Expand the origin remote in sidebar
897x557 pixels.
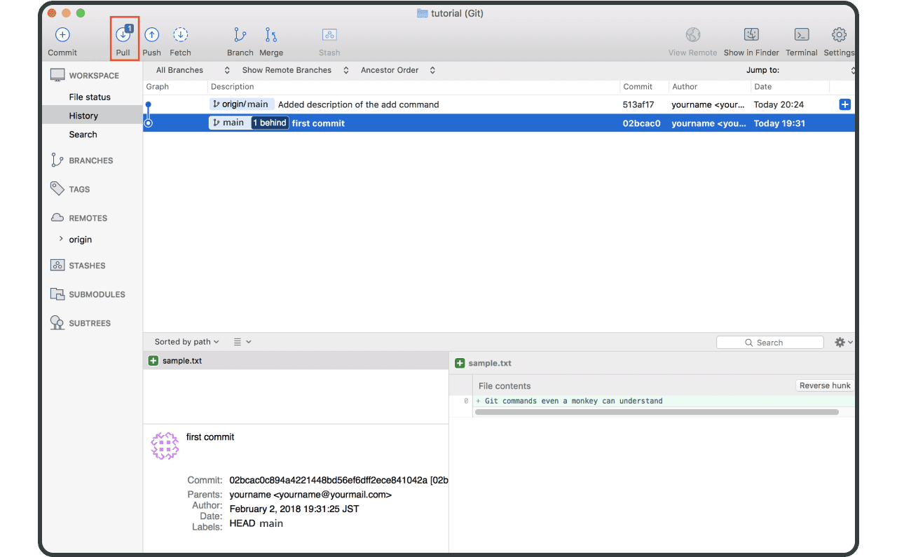(61, 239)
